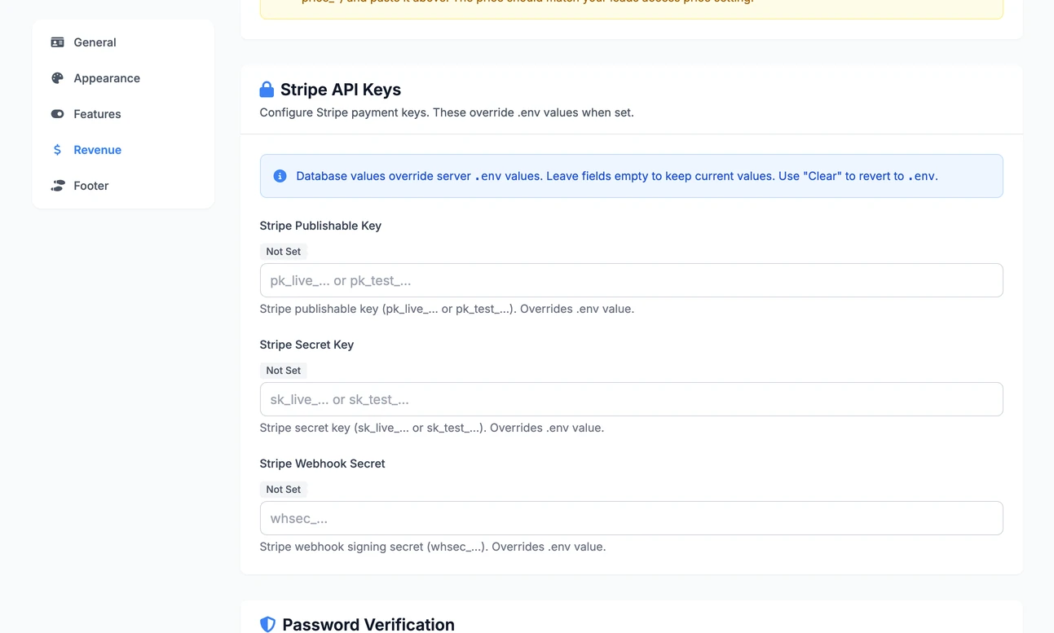Image resolution: width=1054 pixels, height=633 pixels.
Task: Click the Appearance palette icon
Action: coord(57,78)
